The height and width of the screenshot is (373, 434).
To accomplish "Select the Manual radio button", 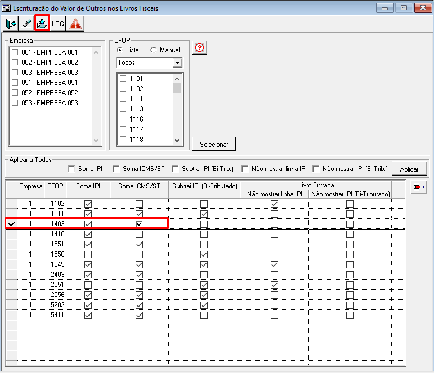I will tap(153, 50).
